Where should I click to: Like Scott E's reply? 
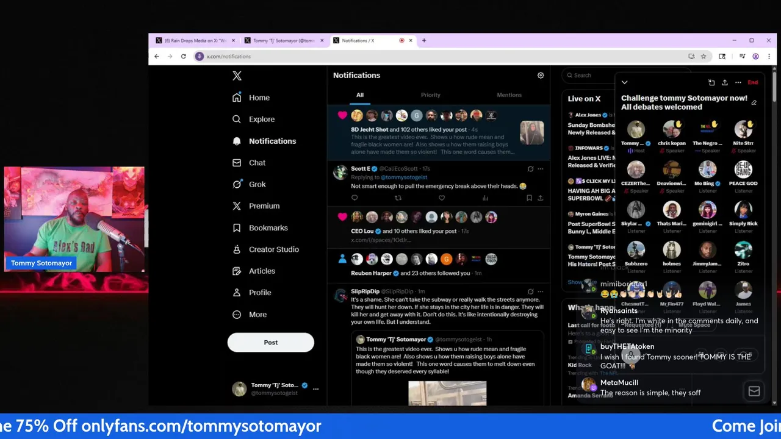(442, 198)
